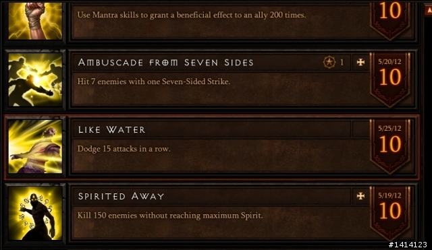Screen dimensions: 432x250
Task: Expand Spirited Away details using cross icon
Action: pyautogui.click(x=360, y=196)
